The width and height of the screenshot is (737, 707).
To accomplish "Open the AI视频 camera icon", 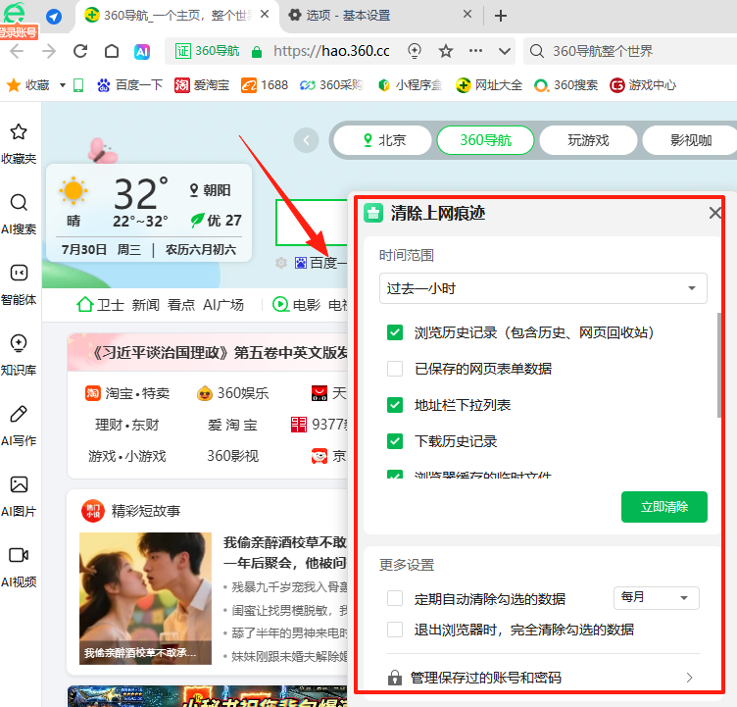I will pyautogui.click(x=19, y=555).
